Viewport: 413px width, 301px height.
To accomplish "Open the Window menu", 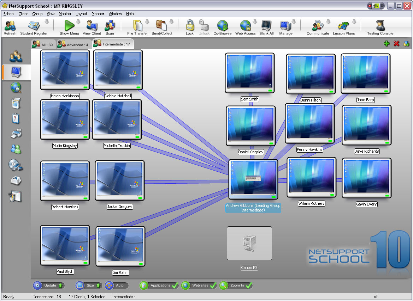I will [116, 14].
